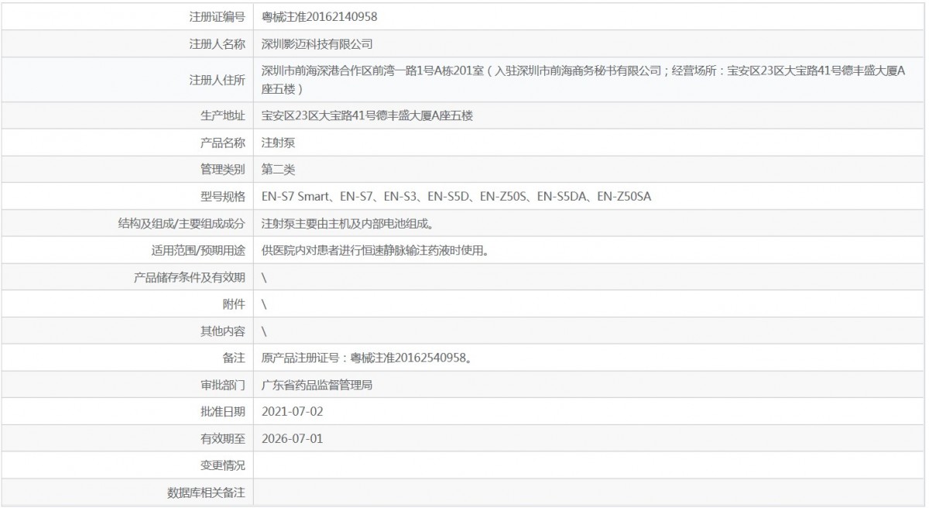Click production address value 宝安区23区大宝路41号德丰盛大厦A座五楼
This screenshot has height=508, width=929.
(367, 115)
